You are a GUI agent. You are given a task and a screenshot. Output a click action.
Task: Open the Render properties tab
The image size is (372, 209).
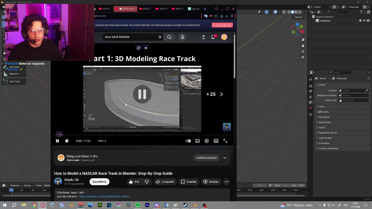(x=311, y=86)
